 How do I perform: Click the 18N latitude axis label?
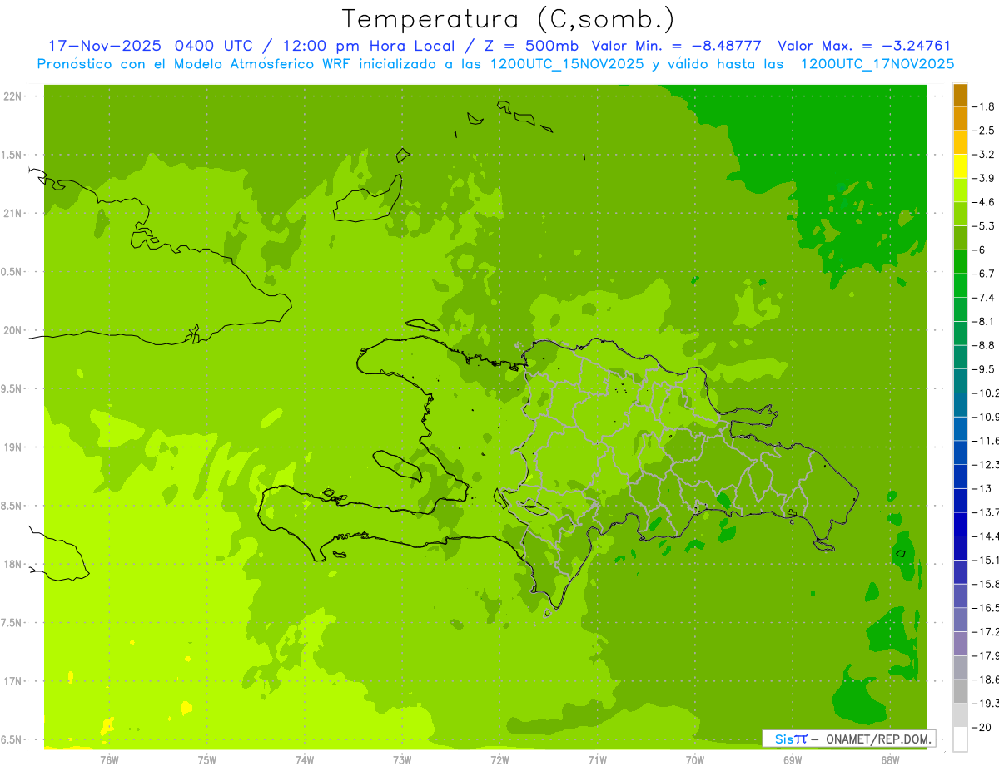(13, 564)
